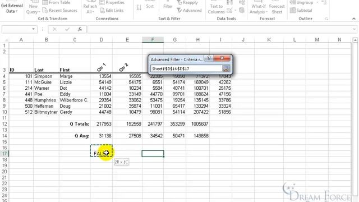359x202 pixels.
Task: Open the Sort dialog button
Action: coord(150,4)
